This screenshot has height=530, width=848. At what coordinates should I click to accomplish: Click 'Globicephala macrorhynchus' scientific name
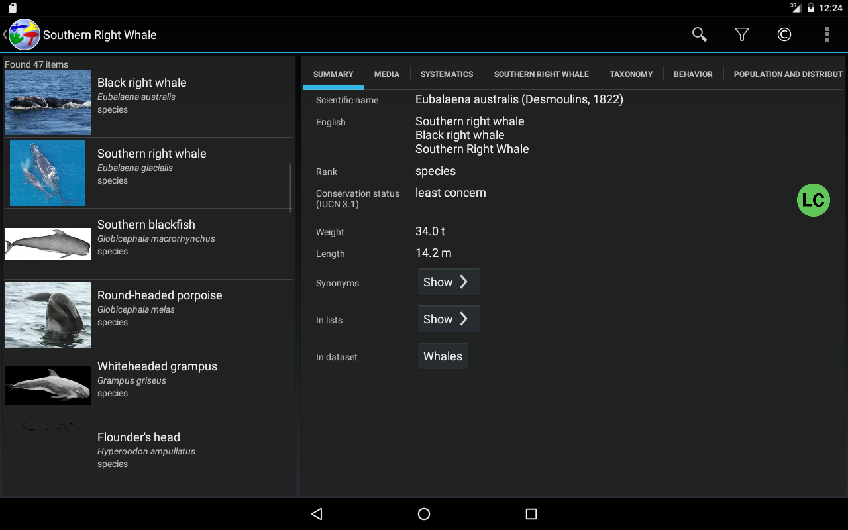(x=156, y=238)
